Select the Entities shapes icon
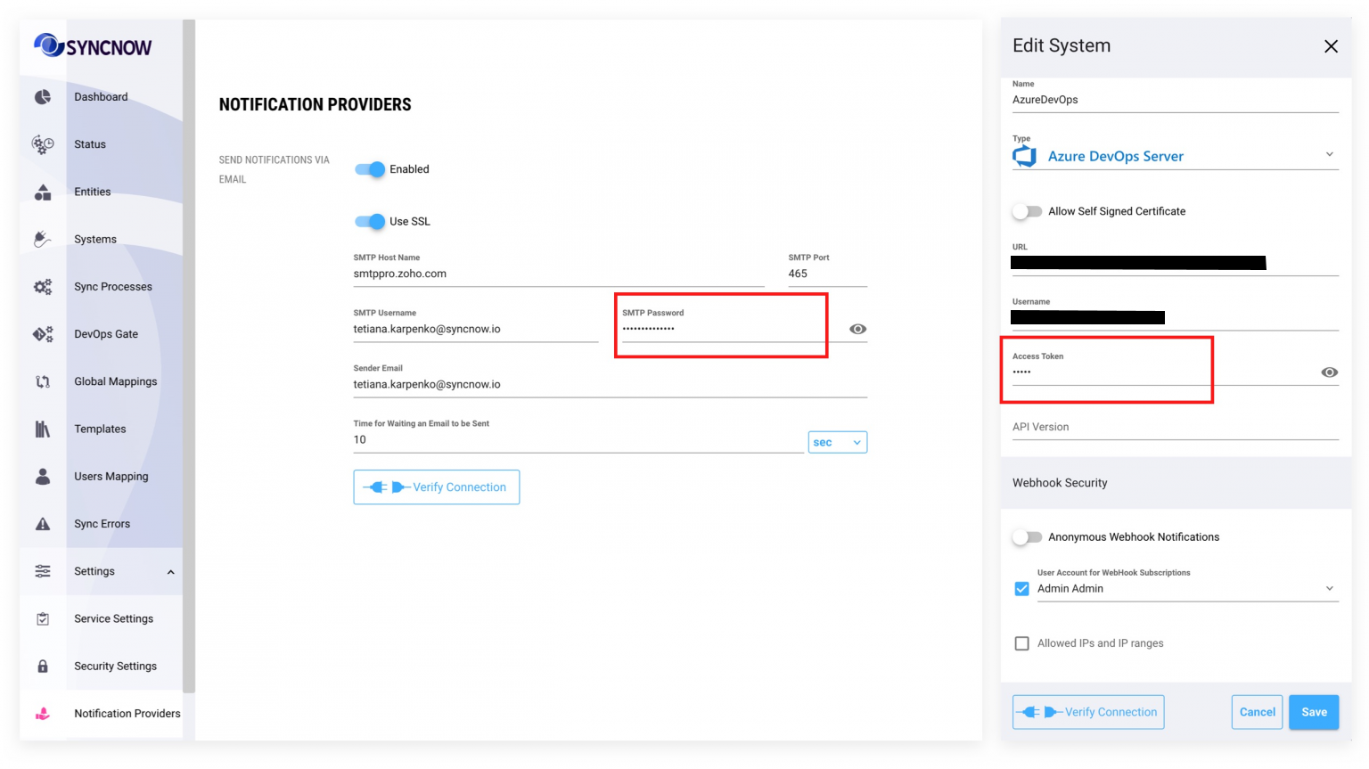Viewport: 1369px width, 769px height. [43, 192]
